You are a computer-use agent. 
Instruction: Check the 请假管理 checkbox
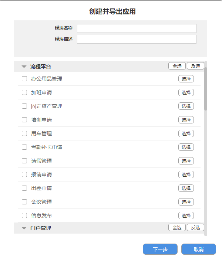point(24,161)
